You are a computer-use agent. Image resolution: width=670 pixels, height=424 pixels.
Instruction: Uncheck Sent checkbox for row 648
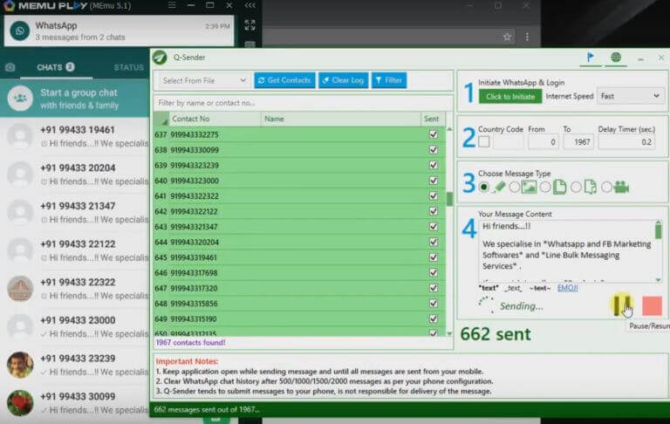tap(434, 304)
